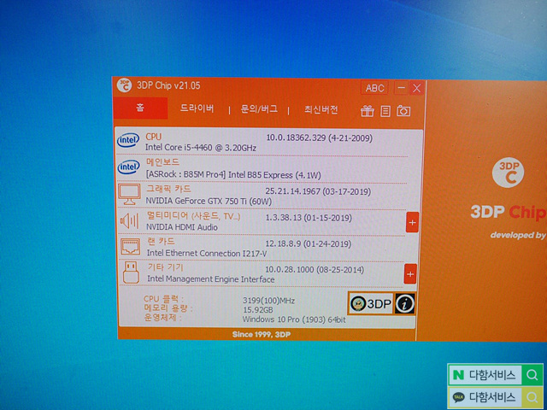
Task: Click the KakaoTalk speech bubble logo
Action: 458,396
